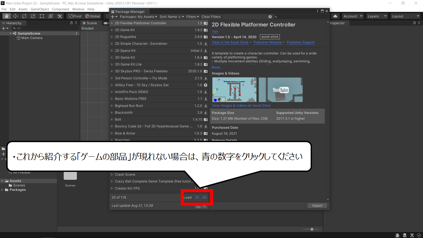Expand the 2D Roguelike package entry
The image size is (423, 238).
pyautogui.click(x=112, y=37)
